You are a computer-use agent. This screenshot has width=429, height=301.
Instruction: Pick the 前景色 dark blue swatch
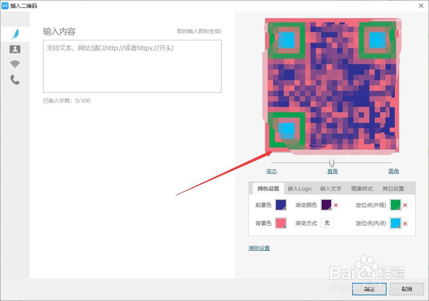281,205
